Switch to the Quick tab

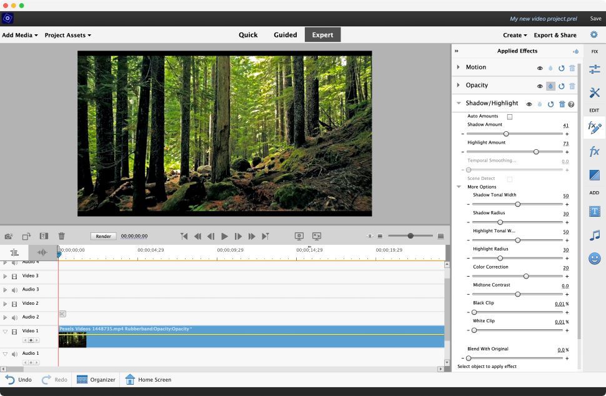[247, 35]
